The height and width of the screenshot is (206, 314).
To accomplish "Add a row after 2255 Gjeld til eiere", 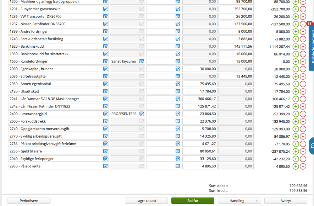I will (x=295, y=151).
